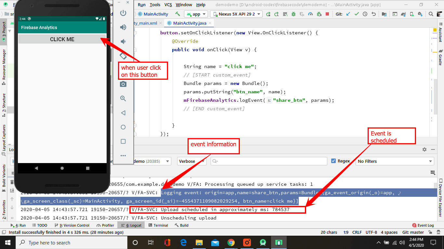Click the emulator power button
444x249 pixels.
coord(123,13)
